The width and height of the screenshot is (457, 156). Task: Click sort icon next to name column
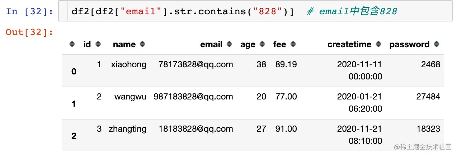pyautogui.click(x=142, y=44)
